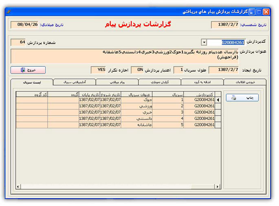Click the G20084261 cell in serial 3 row
The image size is (279, 206).
199,112
